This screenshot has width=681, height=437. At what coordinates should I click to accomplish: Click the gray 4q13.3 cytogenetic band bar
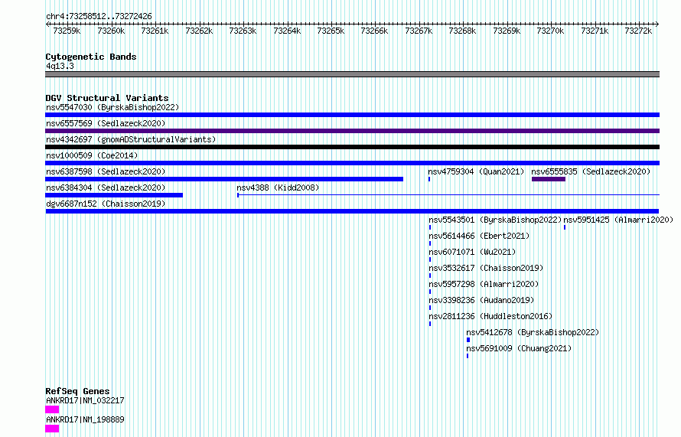352,74
